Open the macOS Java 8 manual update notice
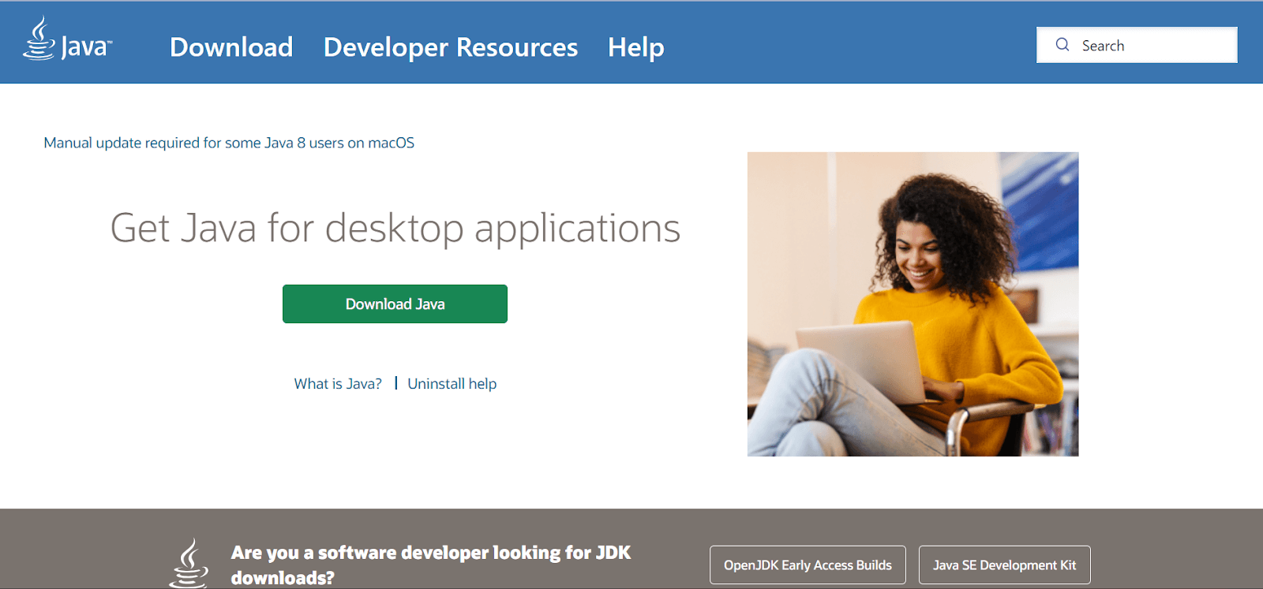Image resolution: width=1263 pixels, height=589 pixels. [229, 143]
